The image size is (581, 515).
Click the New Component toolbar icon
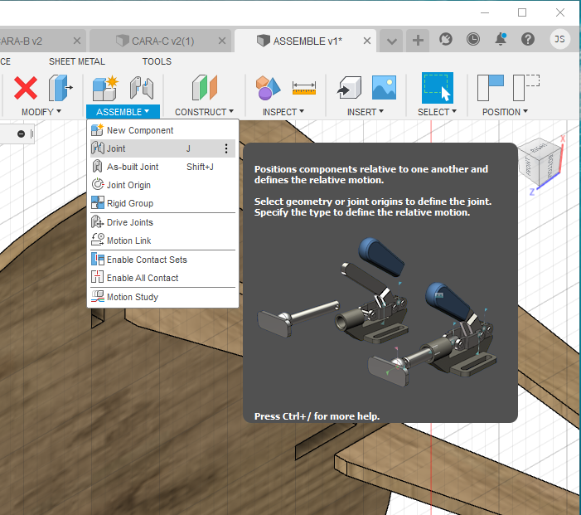click(x=105, y=88)
